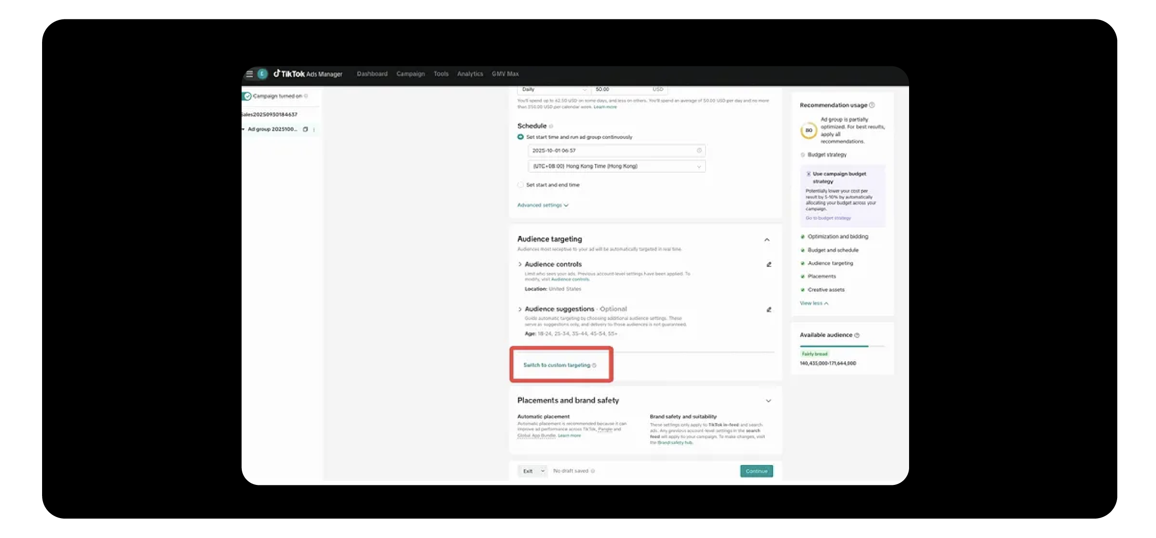Click Switch to custom targeting link
This screenshot has height=538, width=1156.
pos(556,365)
